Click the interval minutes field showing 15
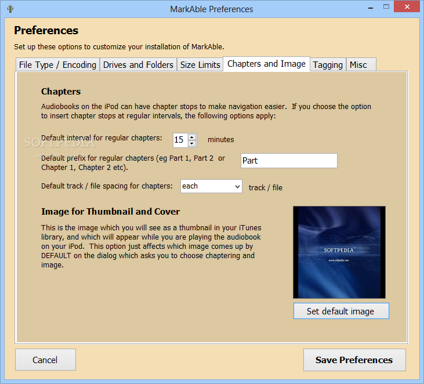 coord(180,140)
